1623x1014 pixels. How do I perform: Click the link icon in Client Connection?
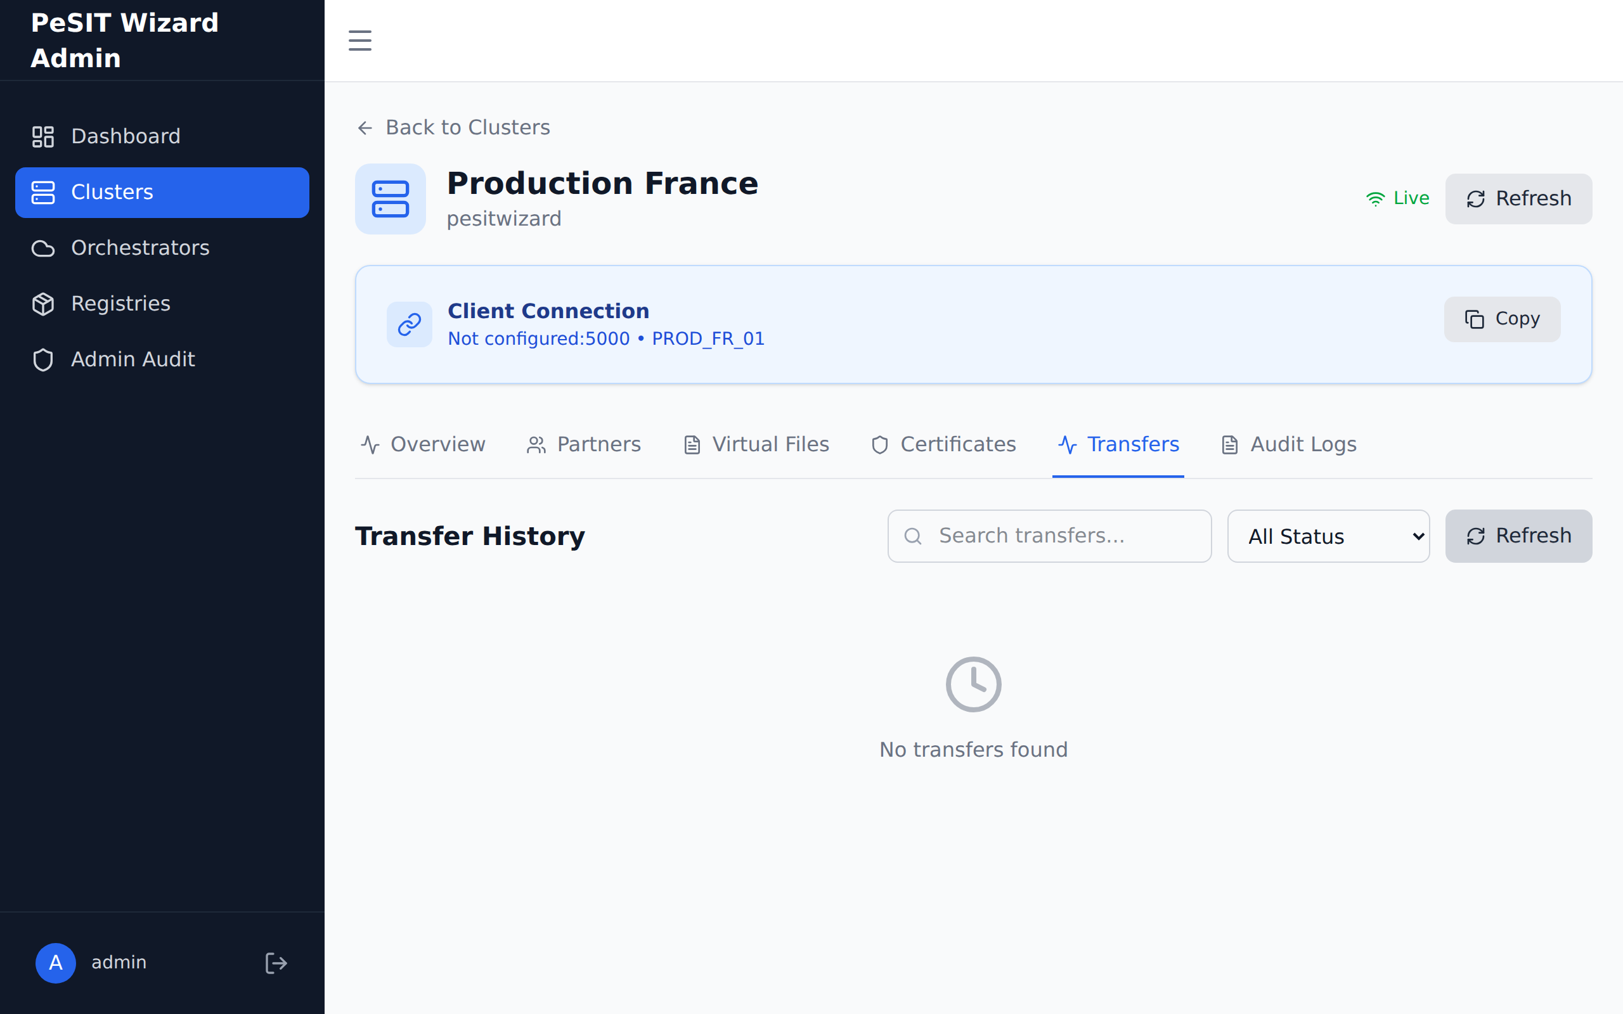click(x=409, y=324)
